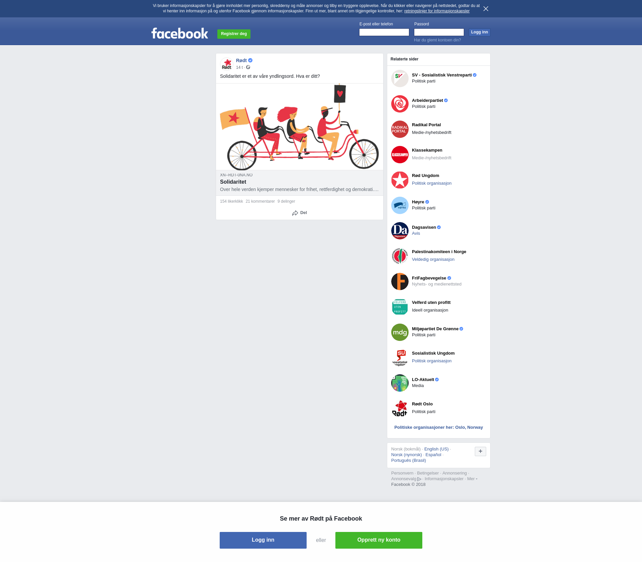Open the Rød Ungdom star icon
The width and height of the screenshot is (642, 562).
click(400, 180)
